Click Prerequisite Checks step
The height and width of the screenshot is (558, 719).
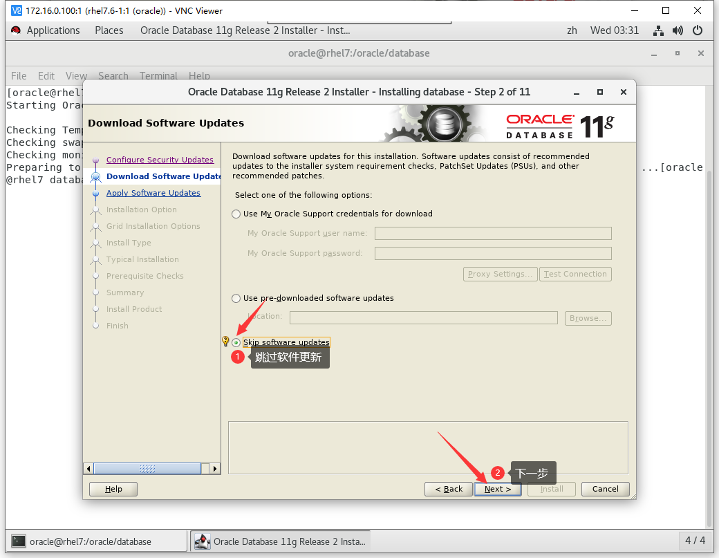[x=145, y=276]
